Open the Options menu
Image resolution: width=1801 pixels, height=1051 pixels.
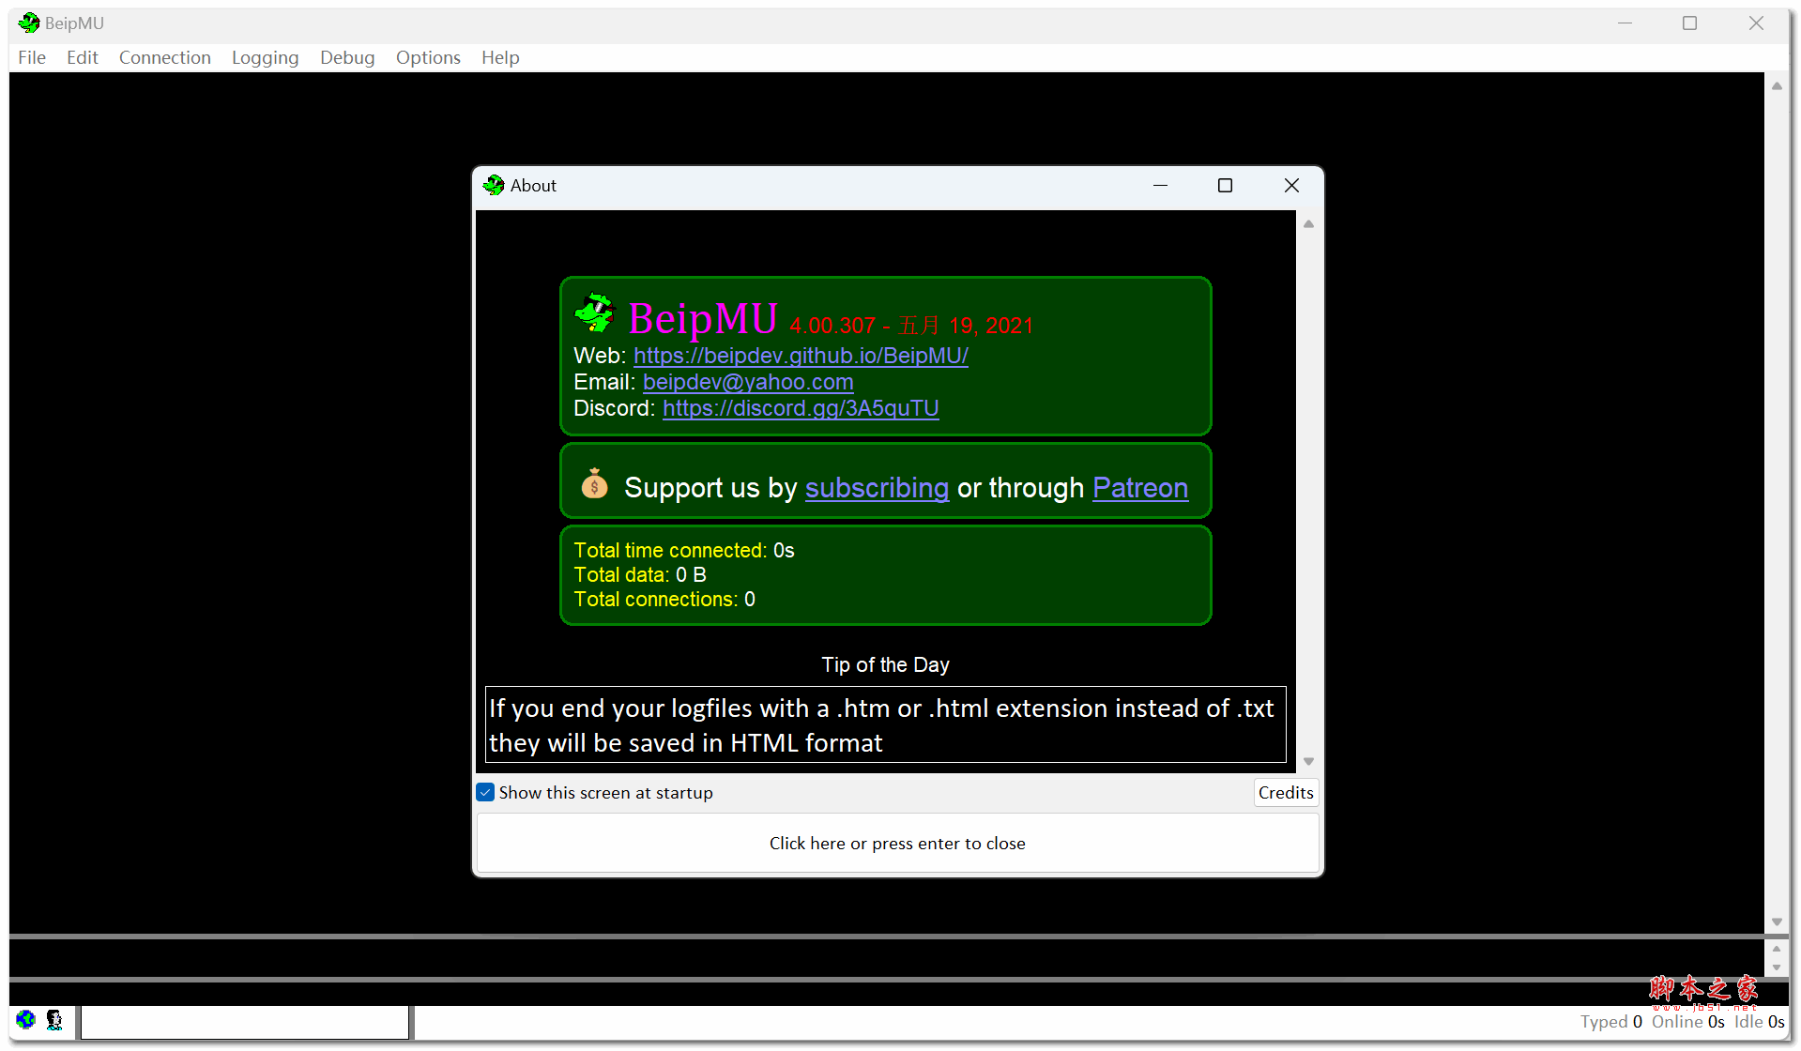(x=428, y=57)
